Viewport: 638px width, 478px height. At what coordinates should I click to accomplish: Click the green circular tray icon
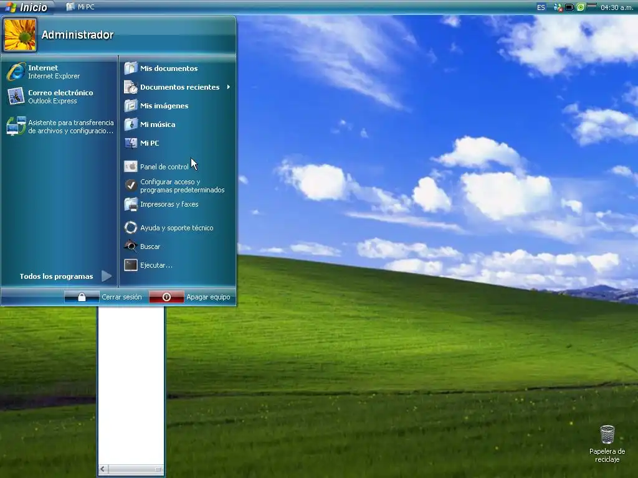(x=581, y=7)
